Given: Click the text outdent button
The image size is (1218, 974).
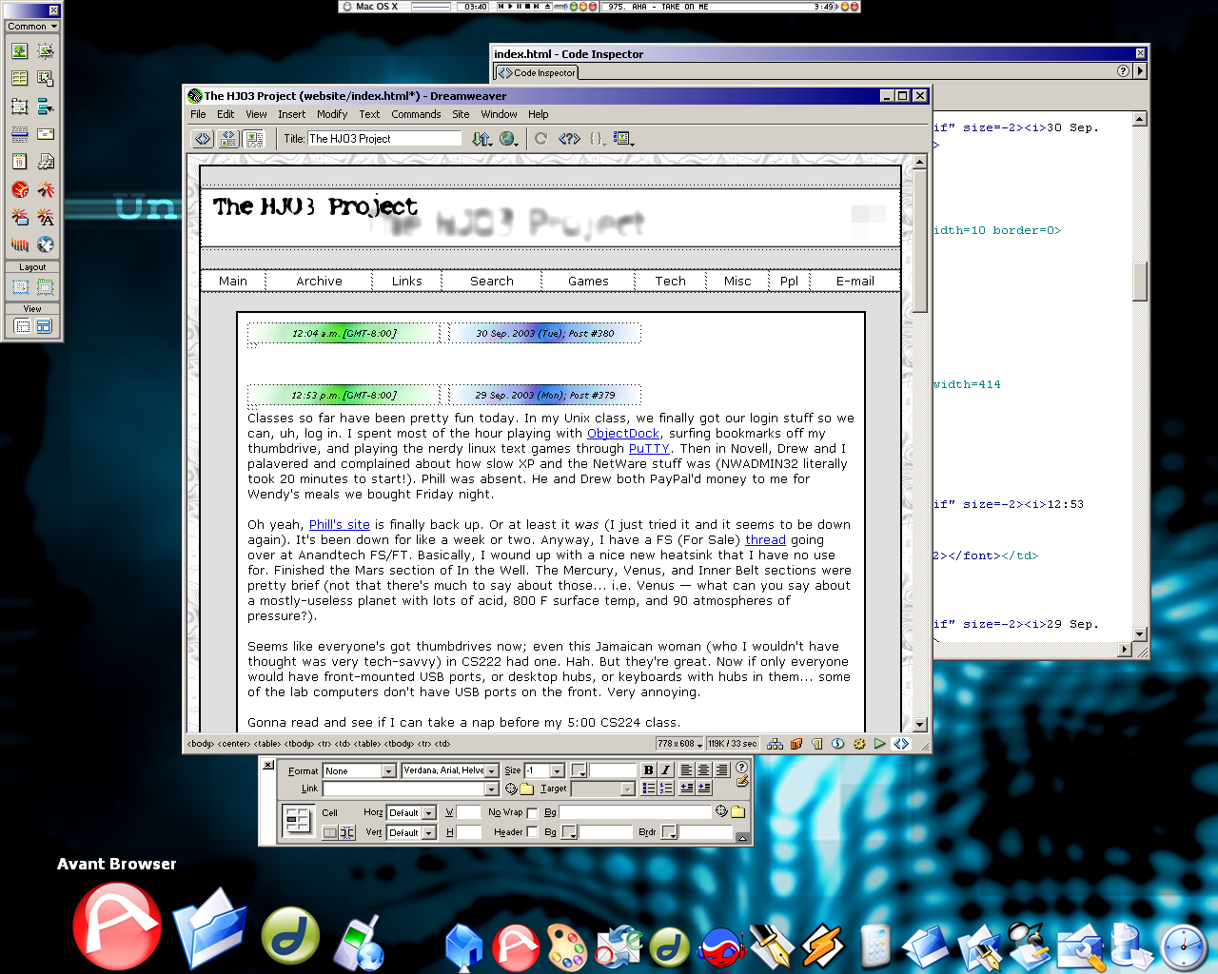Looking at the screenshot, I should [686, 789].
